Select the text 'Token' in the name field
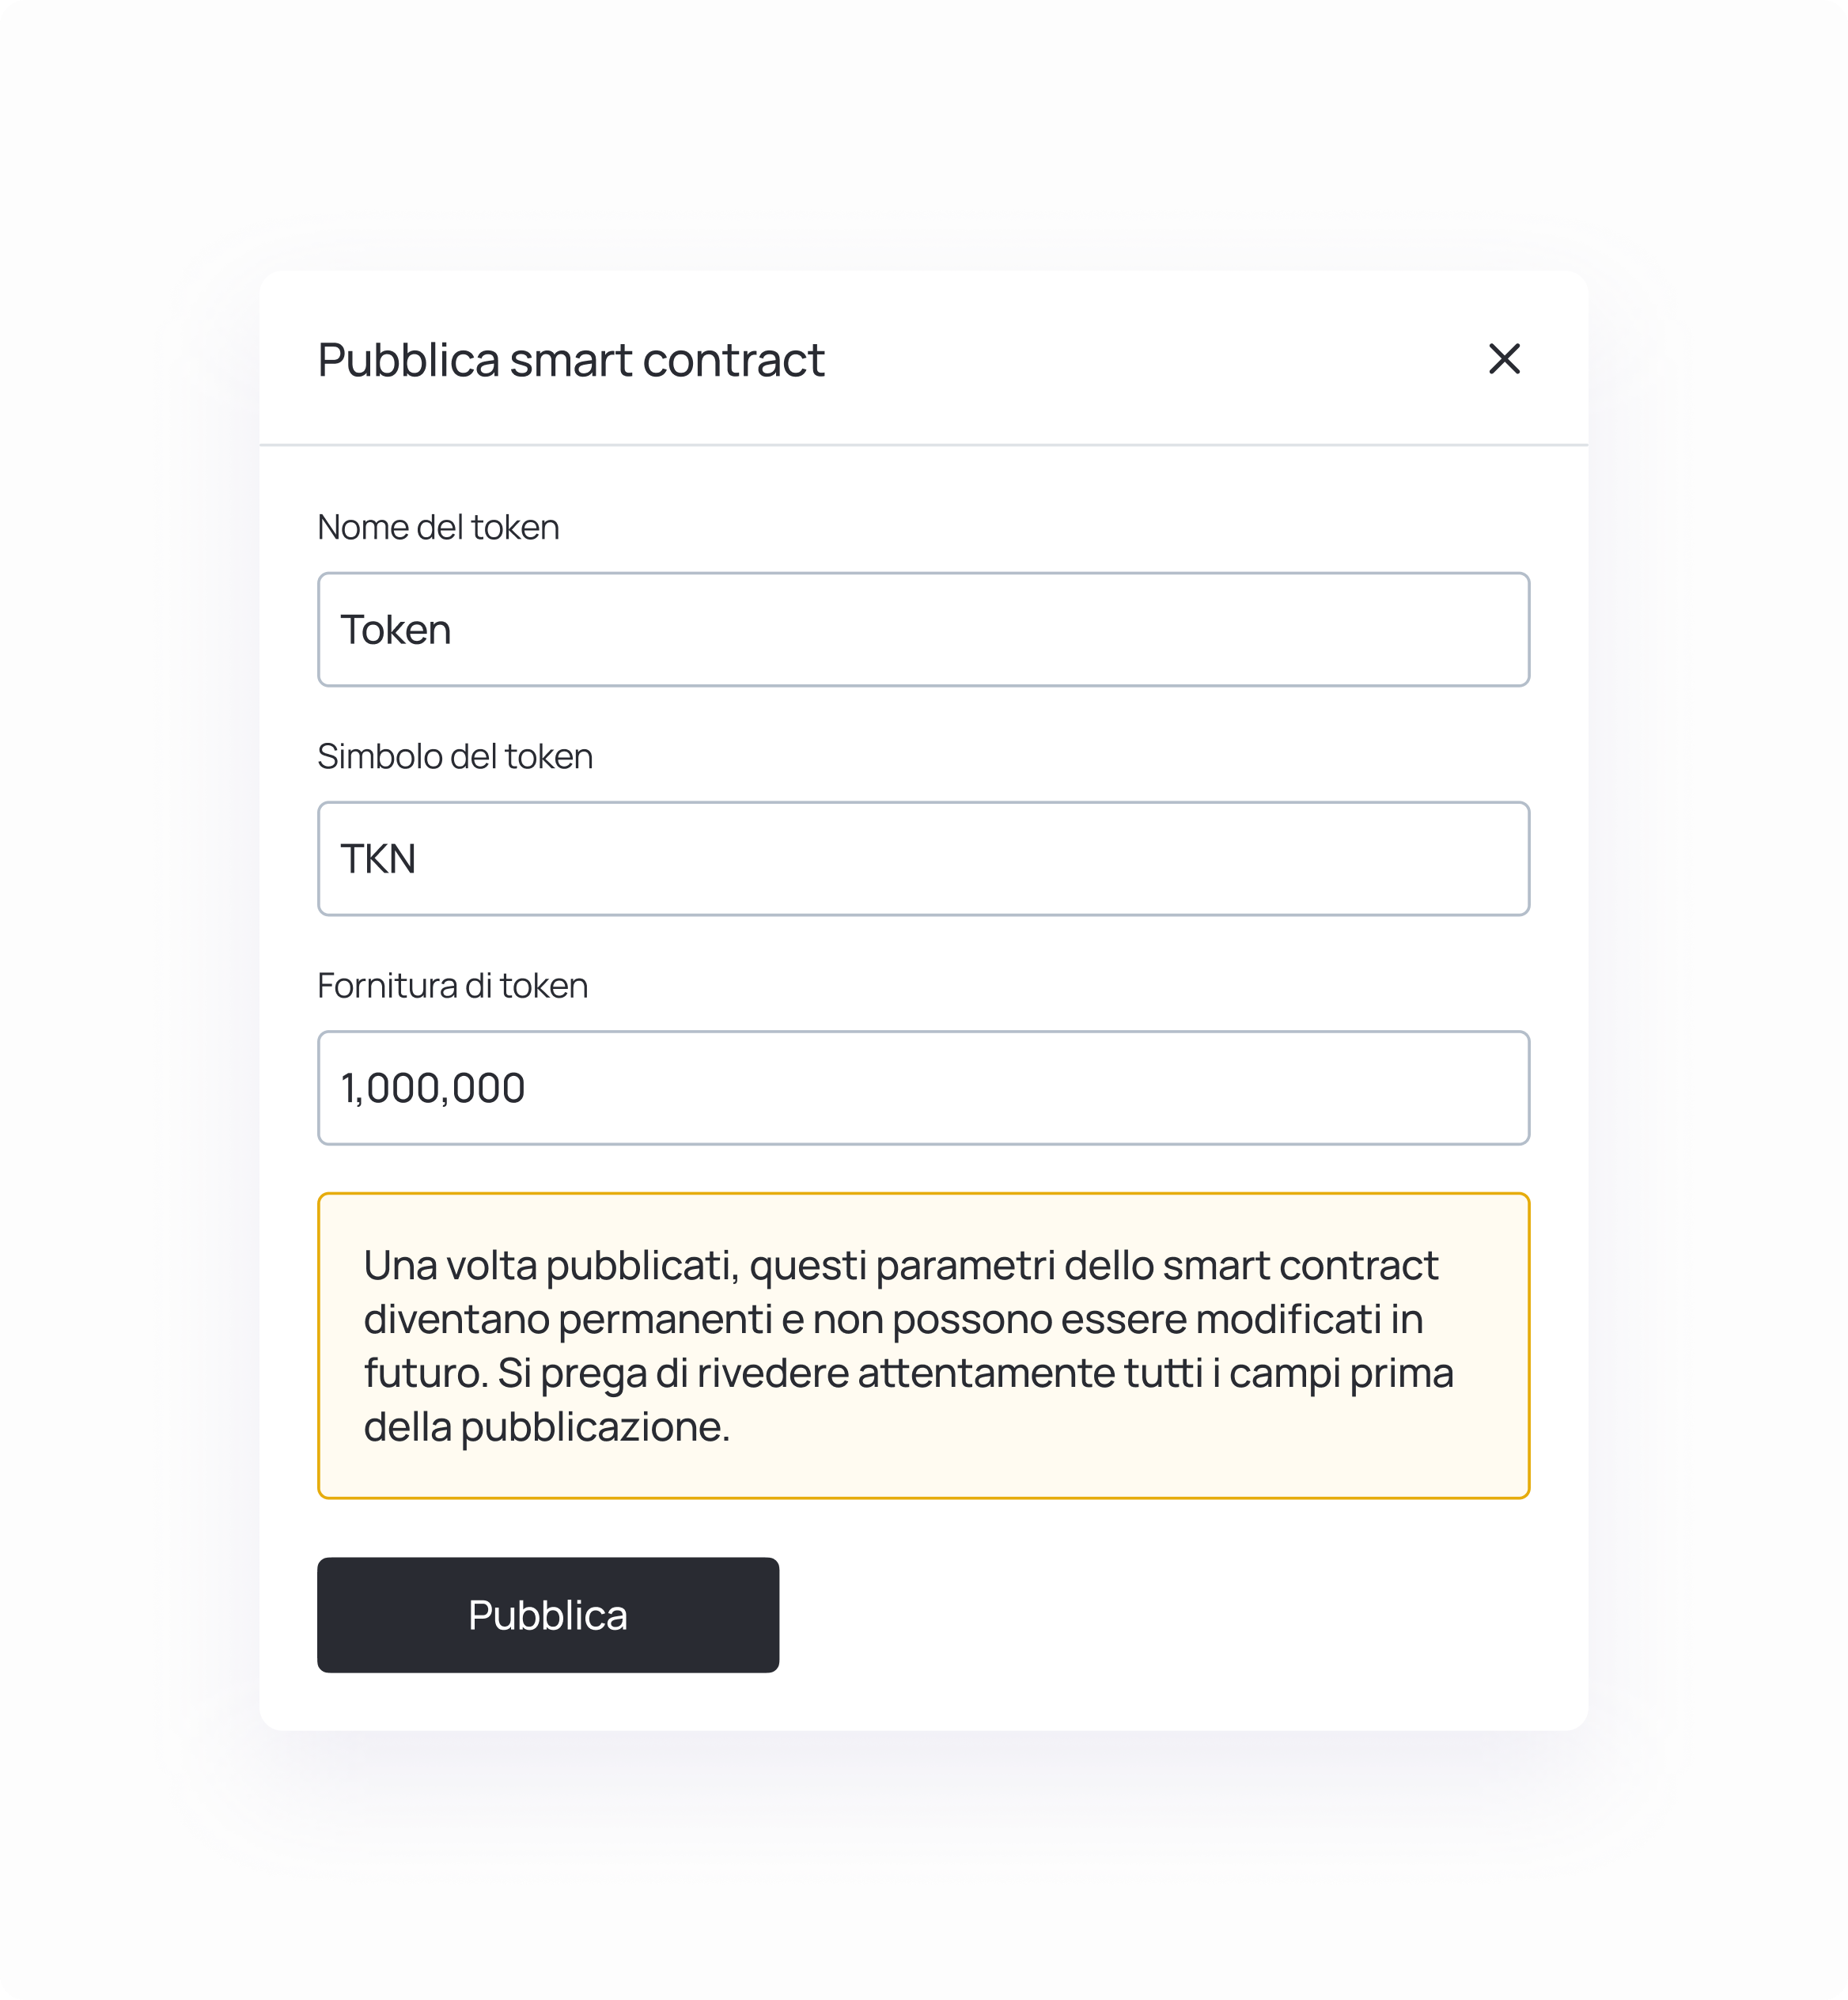This screenshot has width=1848, height=2000. [x=397, y=628]
